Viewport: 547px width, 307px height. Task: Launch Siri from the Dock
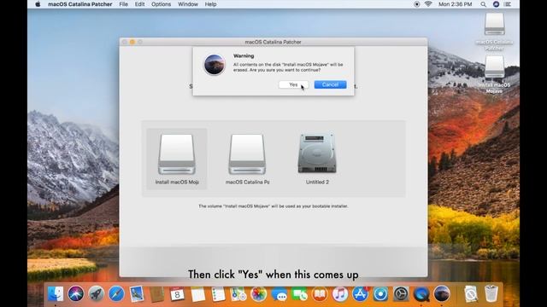pos(76,294)
